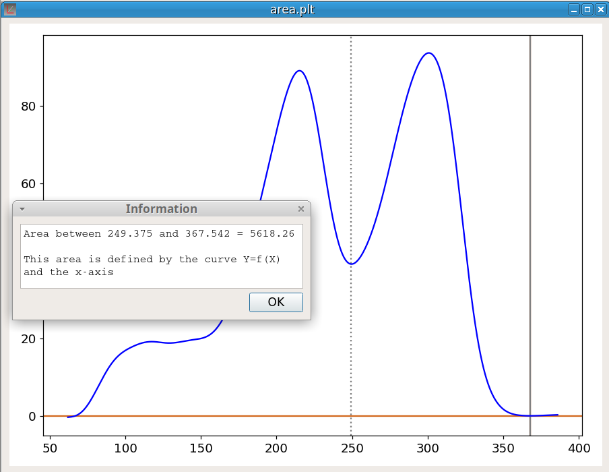The height and width of the screenshot is (472, 609).
Task: Maximize the area.plt window
Action: (x=587, y=9)
